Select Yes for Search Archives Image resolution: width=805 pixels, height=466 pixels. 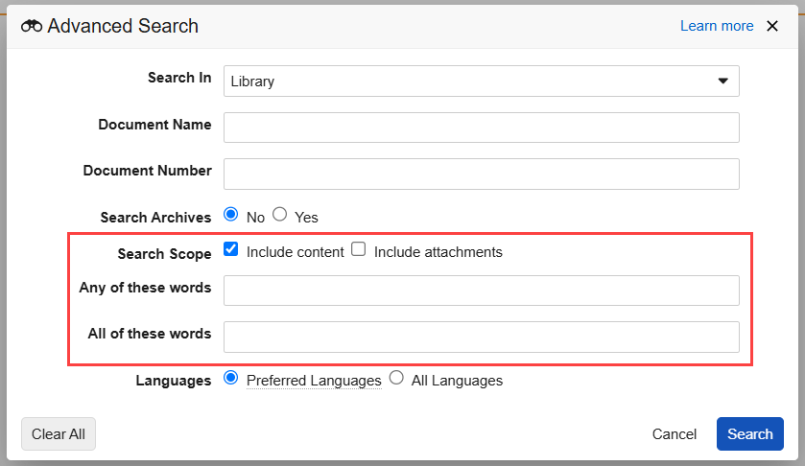[x=280, y=215]
